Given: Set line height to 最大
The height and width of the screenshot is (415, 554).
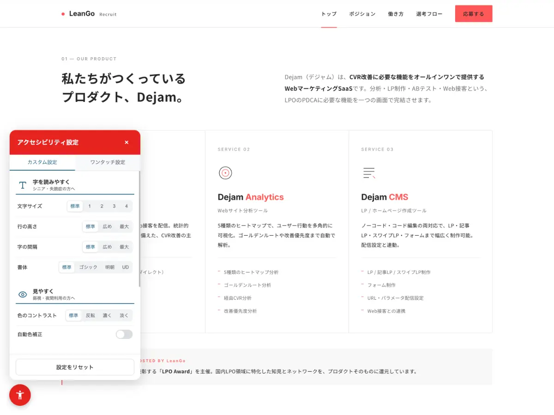Looking at the screenshot, I should pyautogui.click(x=124, y=226).
